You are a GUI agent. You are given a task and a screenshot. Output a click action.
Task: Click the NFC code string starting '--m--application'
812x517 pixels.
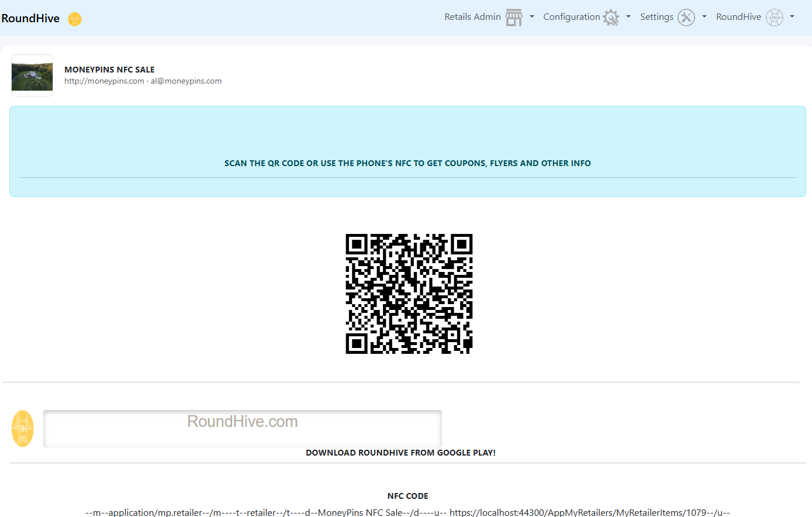point(407,512)
